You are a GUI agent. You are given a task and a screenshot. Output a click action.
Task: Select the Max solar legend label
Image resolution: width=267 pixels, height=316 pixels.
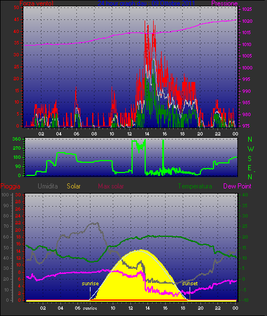(x=111, y=186)
